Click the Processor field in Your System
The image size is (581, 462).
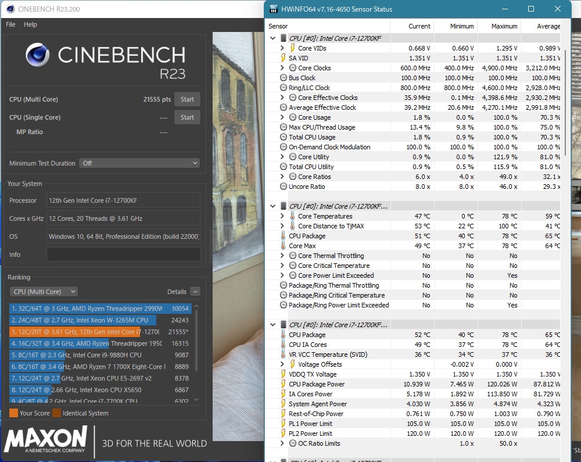point(123,200)
